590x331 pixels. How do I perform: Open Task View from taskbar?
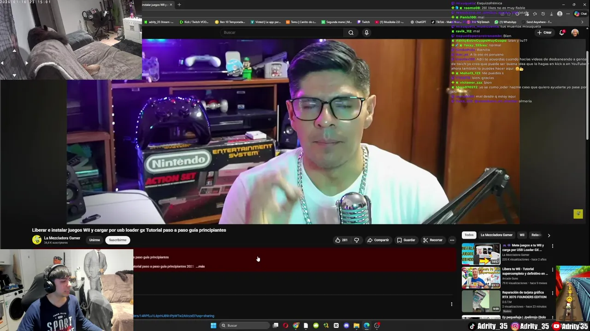[276, 325]
